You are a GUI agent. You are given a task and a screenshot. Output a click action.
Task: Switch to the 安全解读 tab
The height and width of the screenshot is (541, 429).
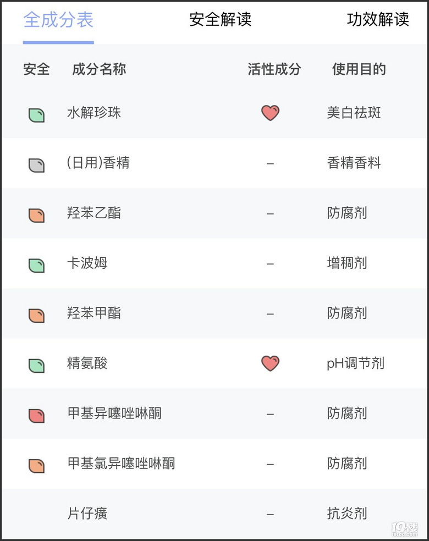tap(220, 19)
